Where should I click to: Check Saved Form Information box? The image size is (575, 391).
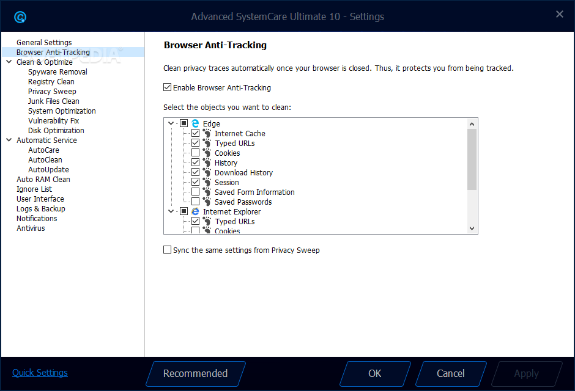click(x=196, y=191)
